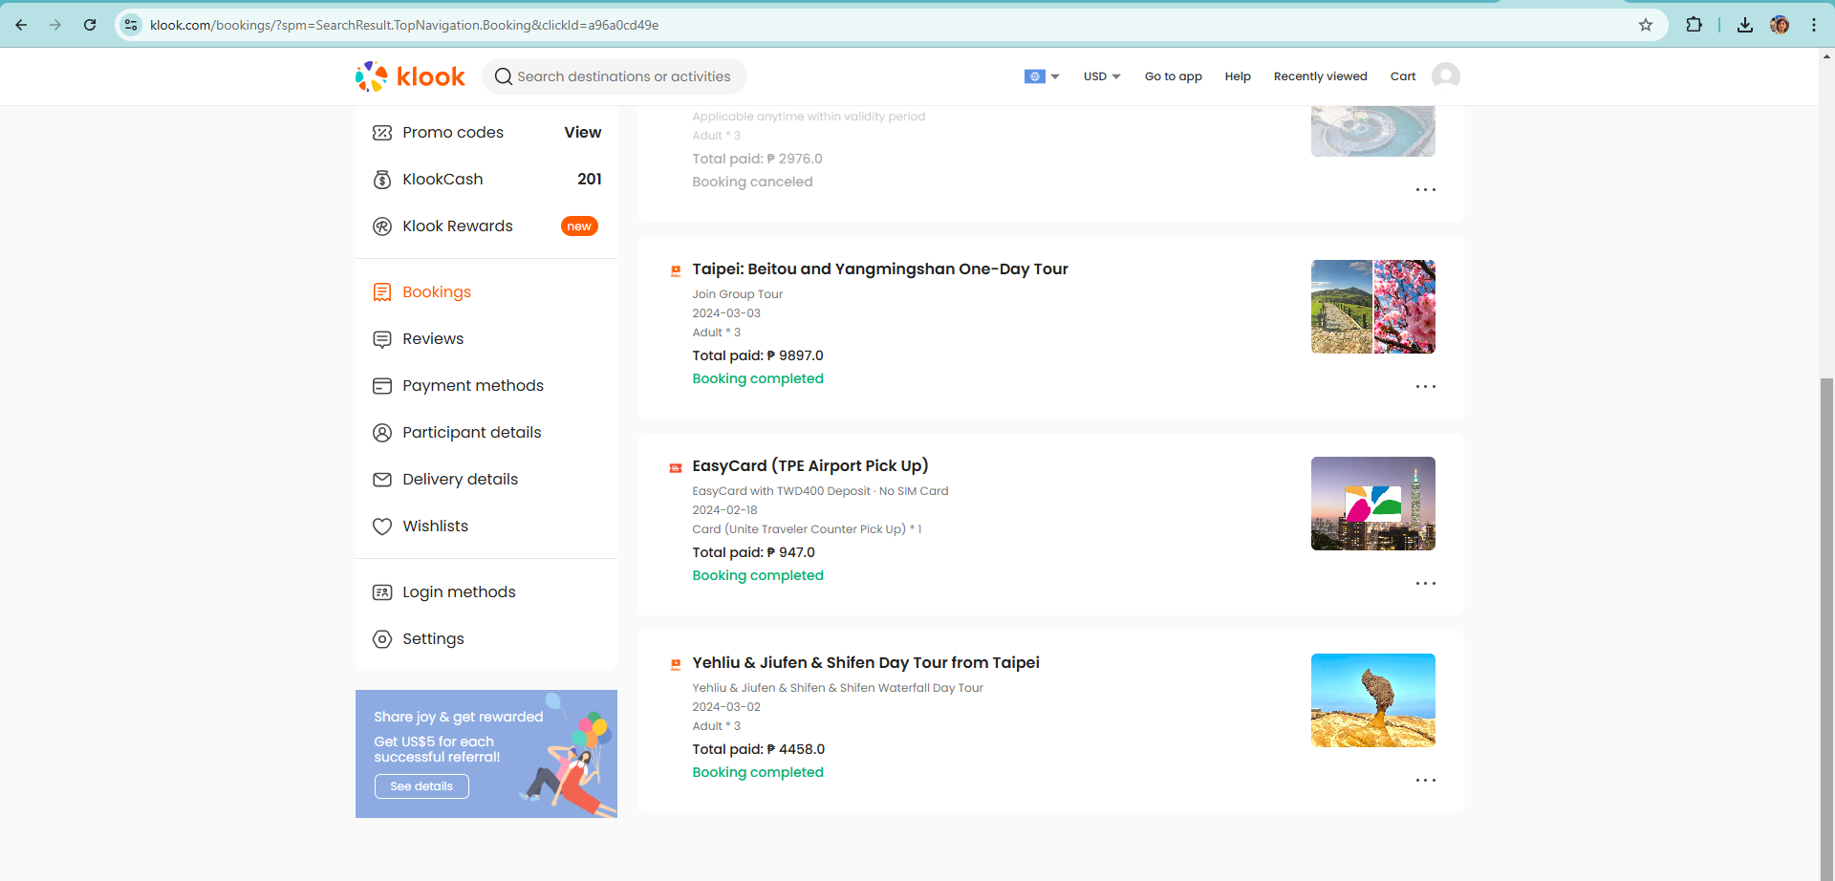The image size is (1835, 881).
Task: Open Recently viewed
Action: pyautogui.click(x=1321, y=76)
